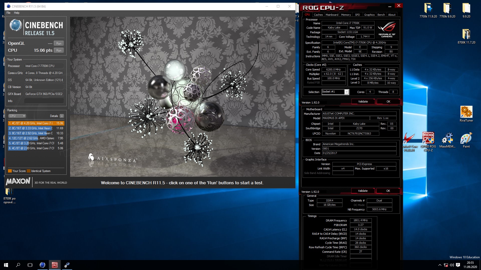Click Validate in the top CPU-Z window
Image resolution: width=481 pixels, height=270 pixels.
click(363, 101)
